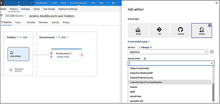Viewport: 220px width, 104px height.
Task: Click the info icon next to Source (Job)
Action: pos(145,59)
